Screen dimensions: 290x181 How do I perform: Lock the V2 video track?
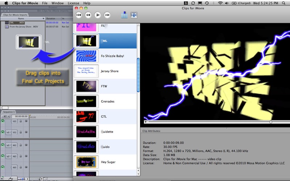tap(21, 121)
